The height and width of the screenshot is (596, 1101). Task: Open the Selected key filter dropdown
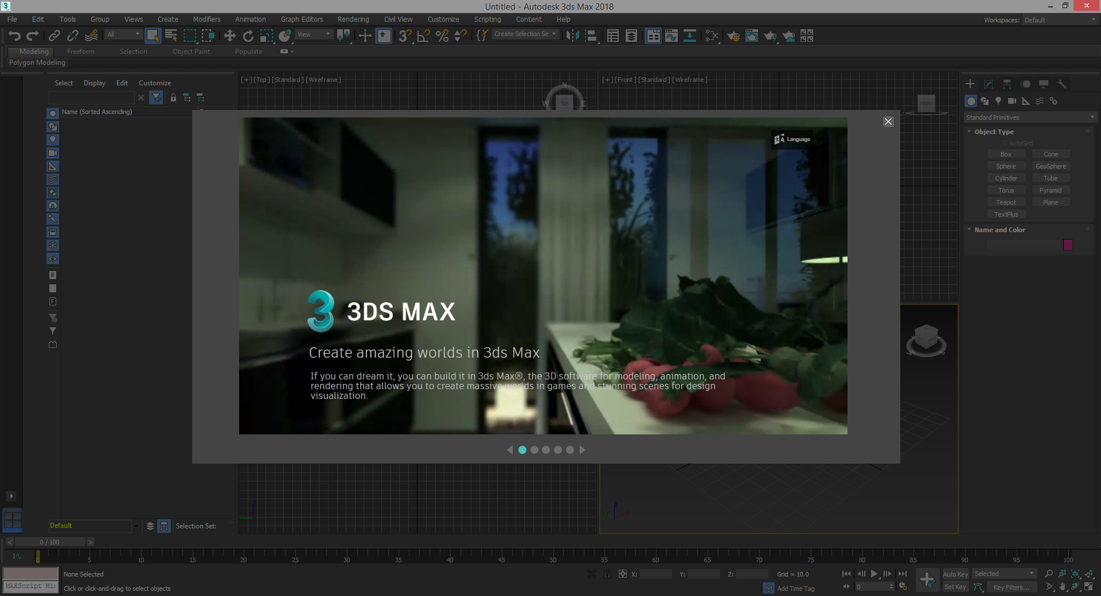coord(1004,574)
